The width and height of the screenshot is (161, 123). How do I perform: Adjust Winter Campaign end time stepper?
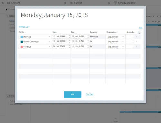pos(88,41)
